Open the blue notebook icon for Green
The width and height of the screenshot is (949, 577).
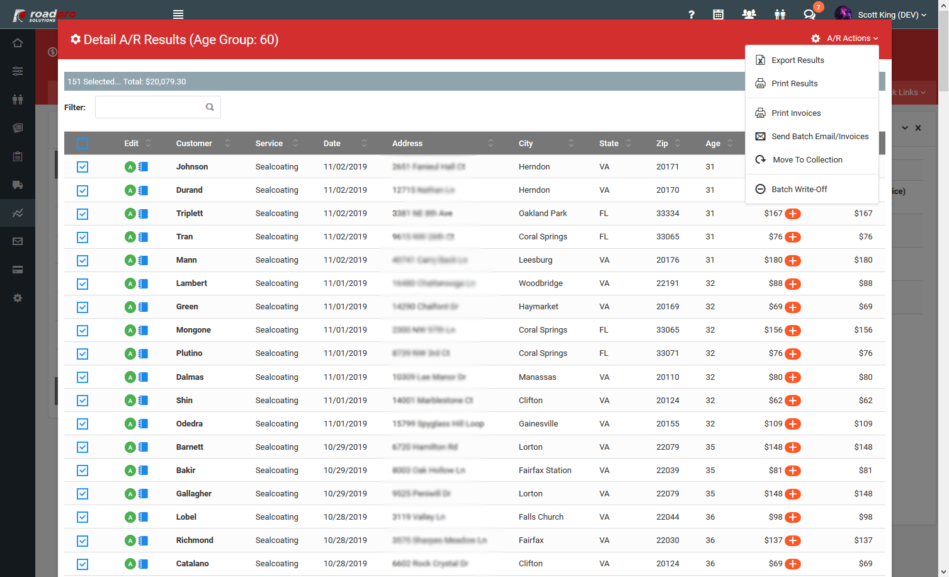144,307
